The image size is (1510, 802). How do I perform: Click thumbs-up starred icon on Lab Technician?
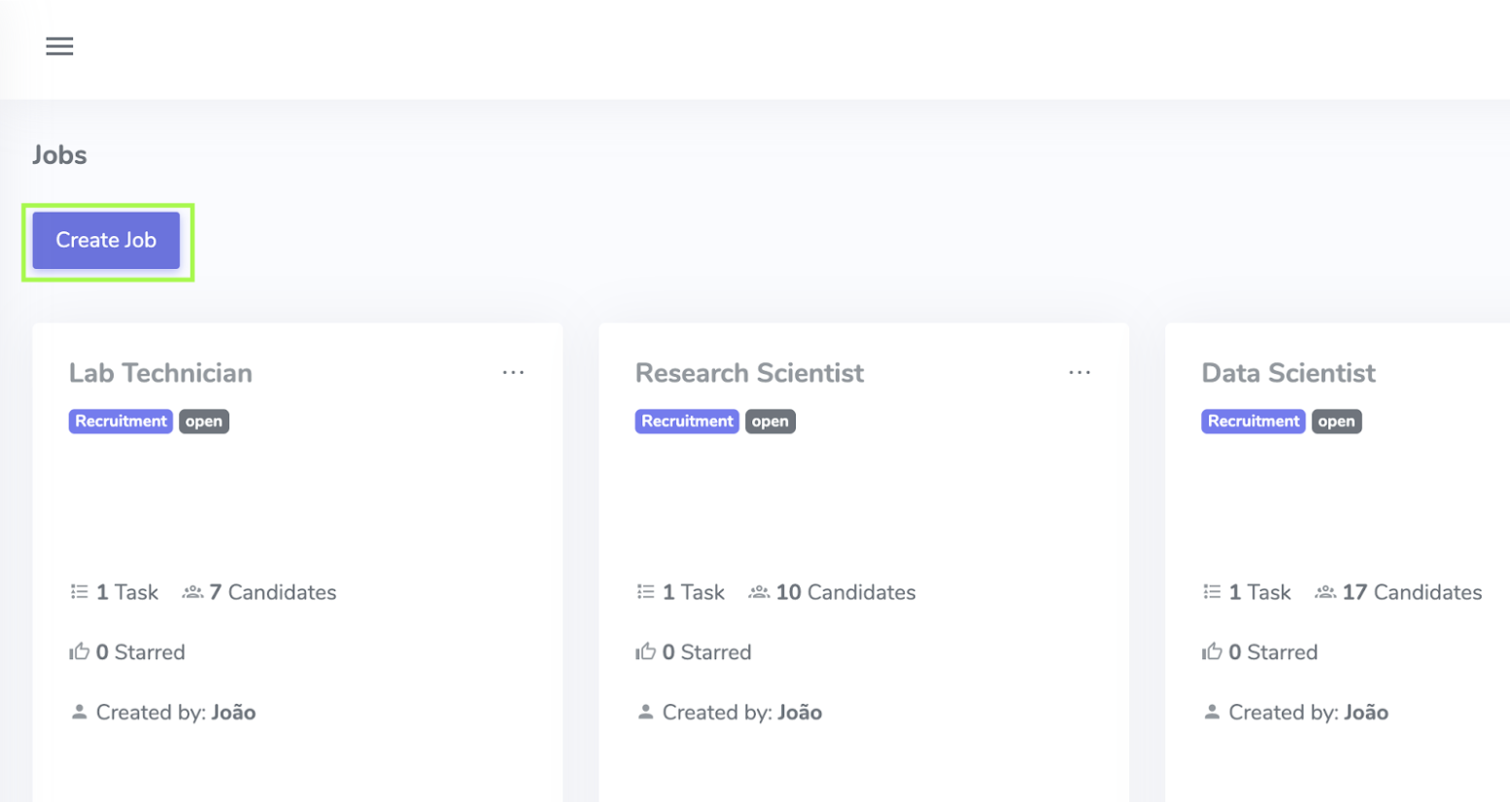(x=79, y=652)
